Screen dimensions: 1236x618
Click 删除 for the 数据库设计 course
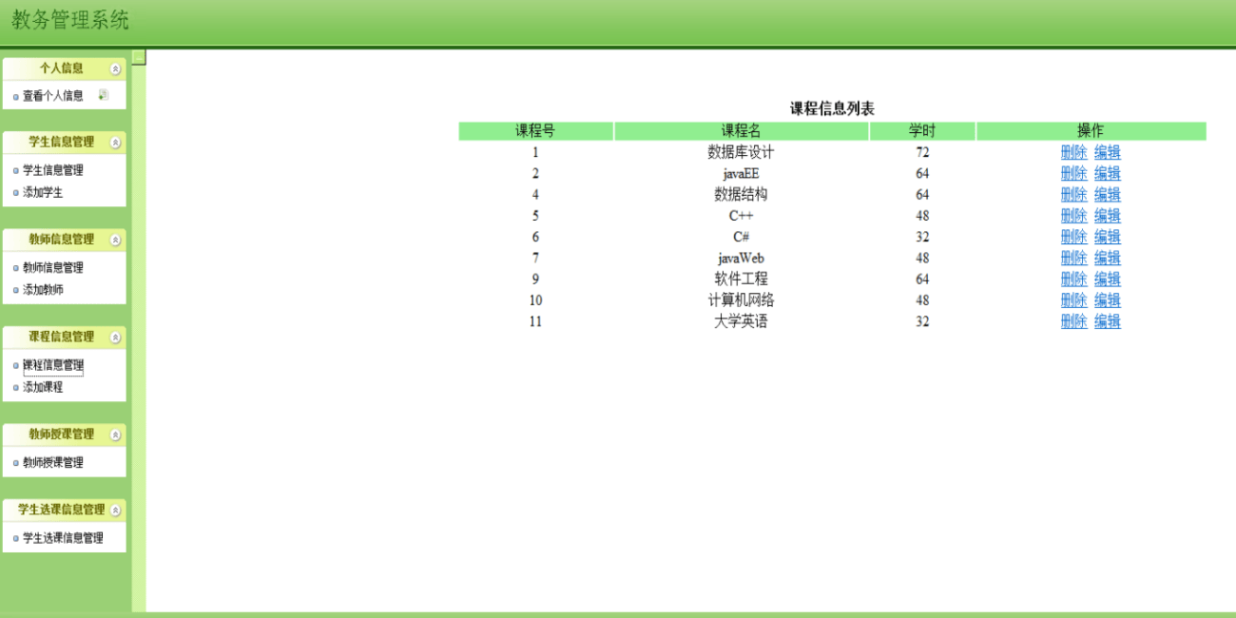tap(1072, 151)
